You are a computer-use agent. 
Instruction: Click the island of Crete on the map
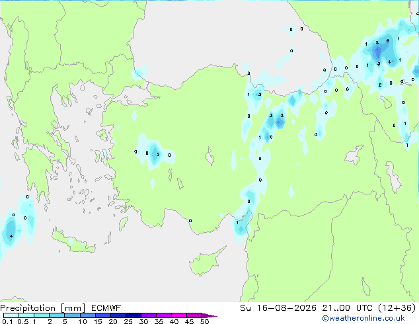click(x=73, y=243)
